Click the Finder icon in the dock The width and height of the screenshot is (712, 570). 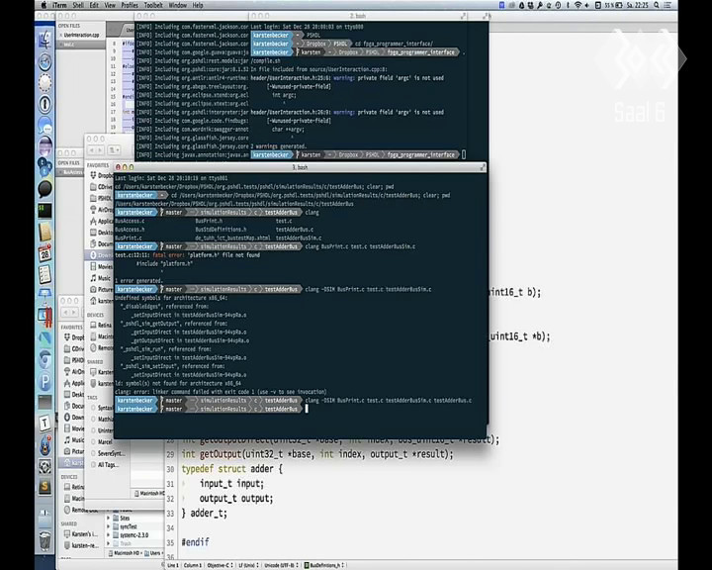44,40
